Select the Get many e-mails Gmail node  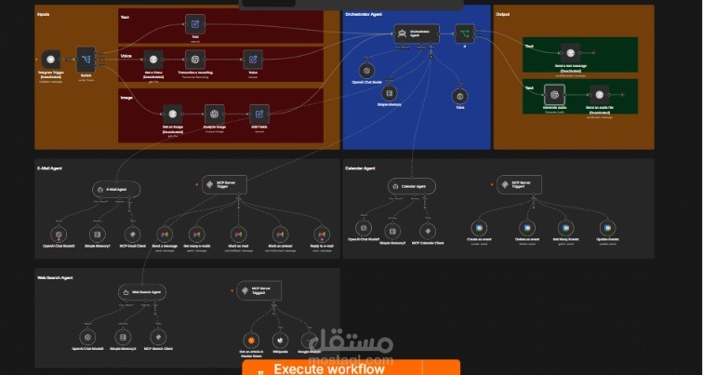click(197, 234)
